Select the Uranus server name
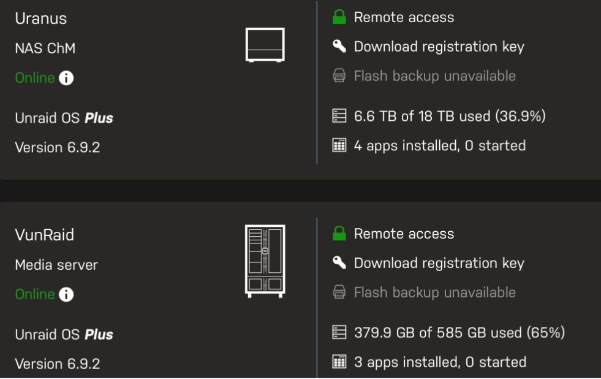 pyautogui.click(x=41, y=18)
